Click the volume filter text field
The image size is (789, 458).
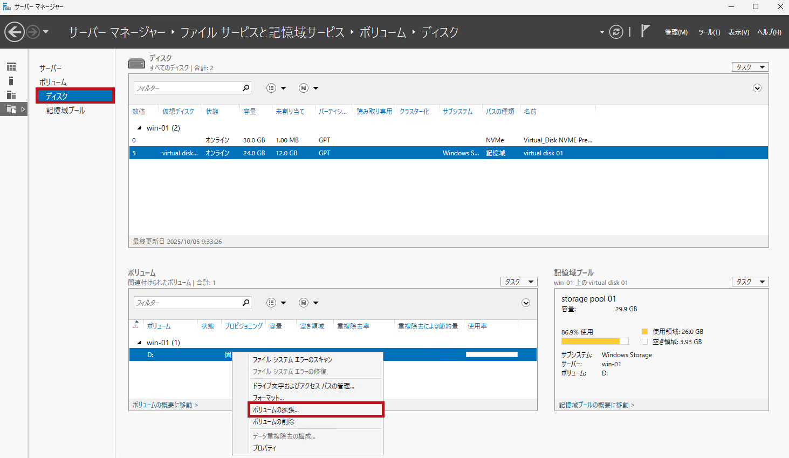[187, 303]
